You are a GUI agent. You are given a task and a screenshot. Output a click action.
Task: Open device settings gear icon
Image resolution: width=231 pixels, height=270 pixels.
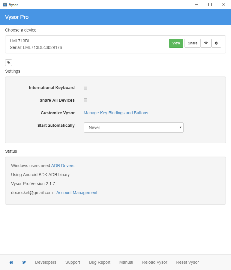[216, 43]
